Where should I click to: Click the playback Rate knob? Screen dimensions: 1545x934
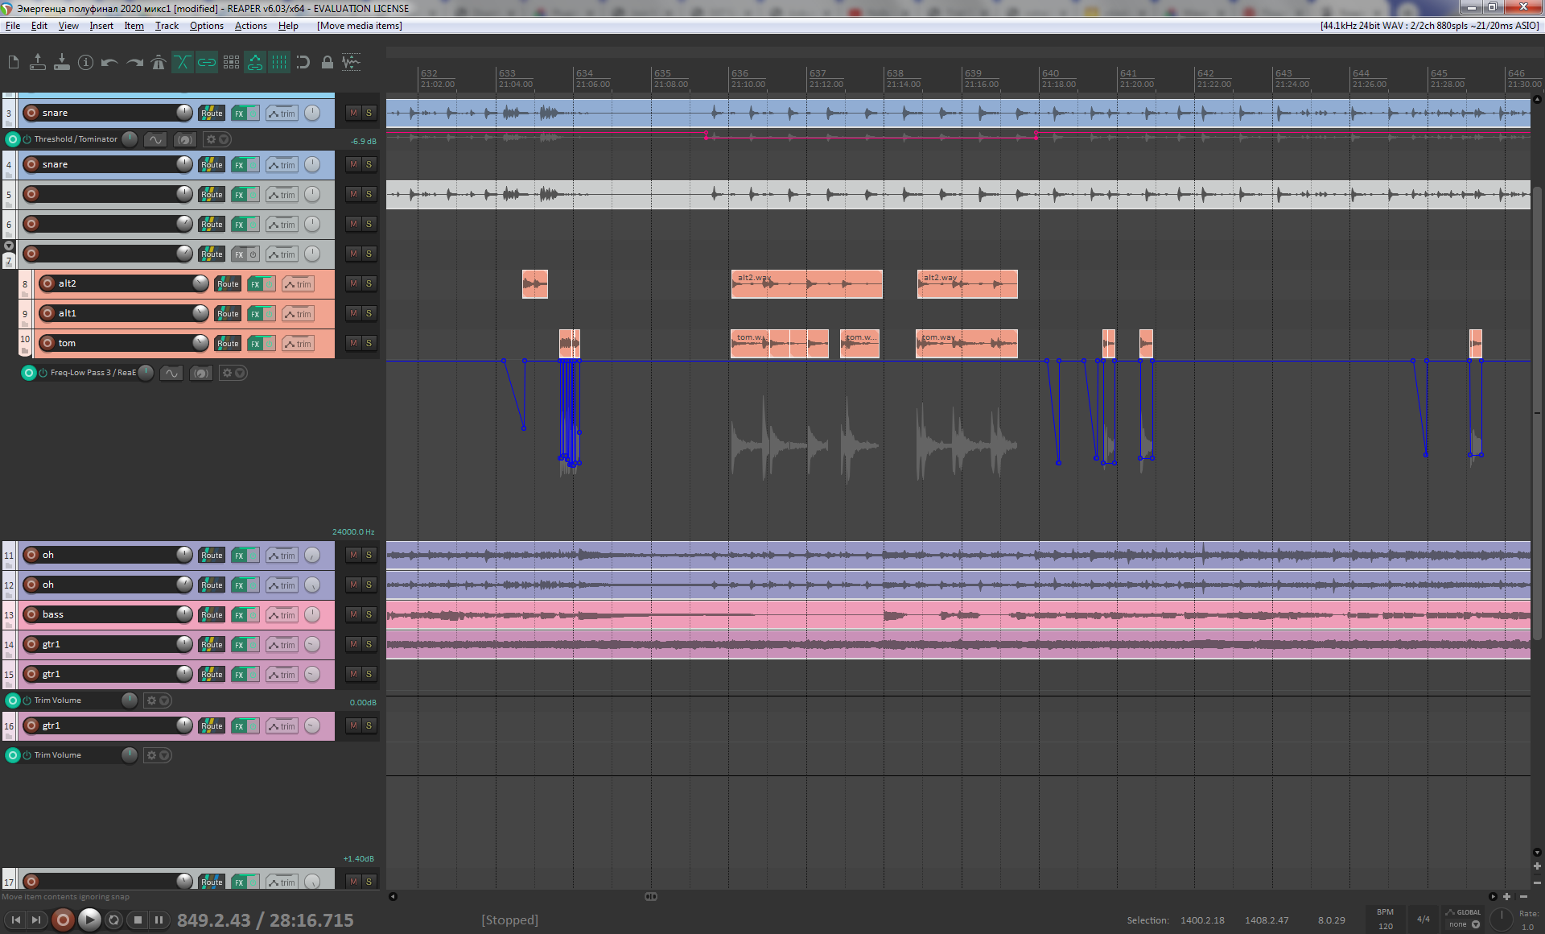[x=1502, y=919]
